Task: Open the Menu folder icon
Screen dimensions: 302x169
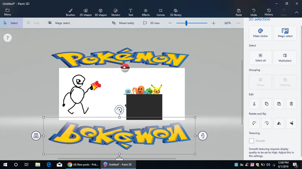Action: (7, 12)
